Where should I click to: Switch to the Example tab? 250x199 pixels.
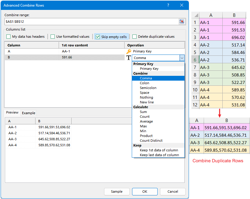click(x=29, y=113)
